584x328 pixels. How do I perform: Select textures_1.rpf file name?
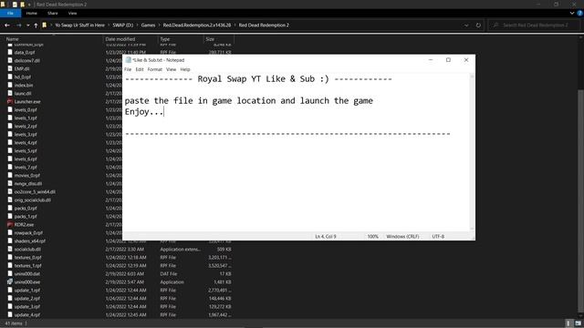27,265
